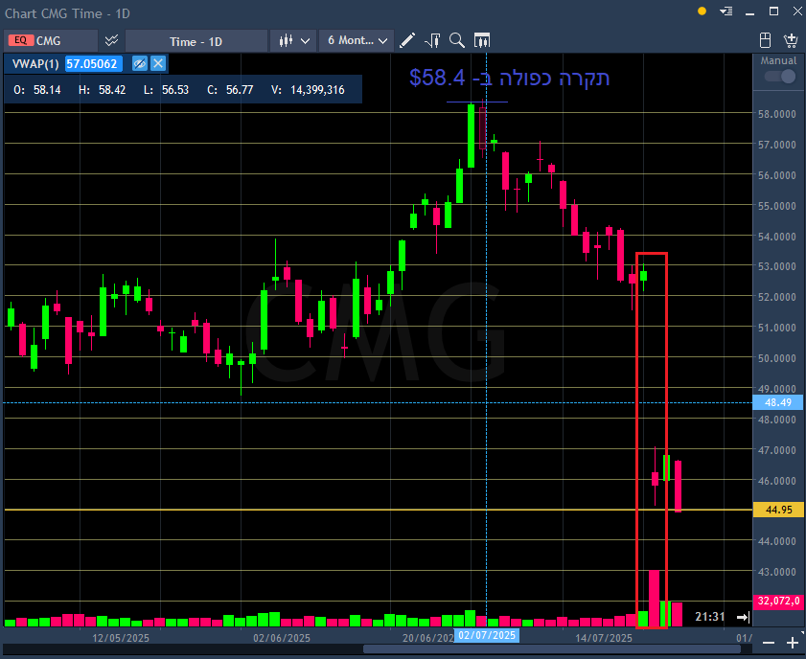
Task: Click the compare symbols icon next to CMG
Action: coord(111,40)
